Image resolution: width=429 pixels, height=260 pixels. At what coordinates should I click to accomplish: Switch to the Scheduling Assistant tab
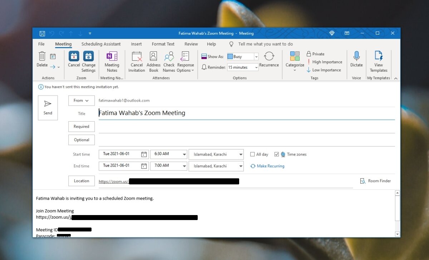click(x=101, y=44)
